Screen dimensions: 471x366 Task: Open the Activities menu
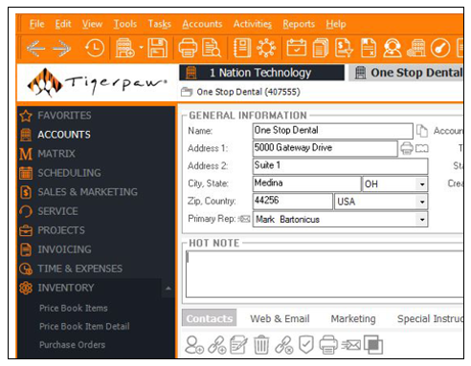253,24
